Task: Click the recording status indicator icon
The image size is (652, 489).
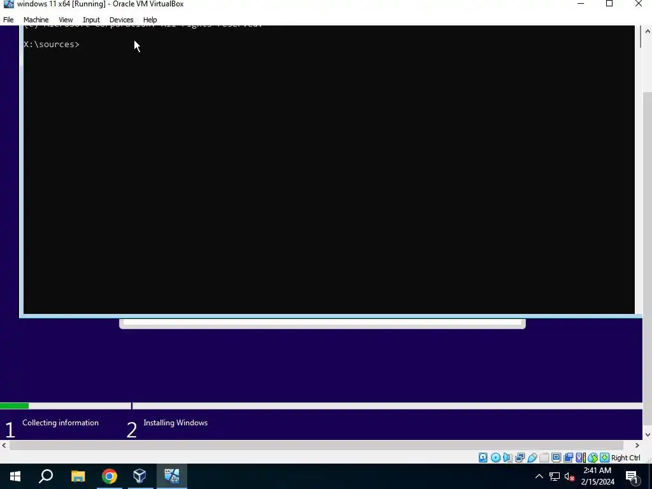Action: point(568,457)
